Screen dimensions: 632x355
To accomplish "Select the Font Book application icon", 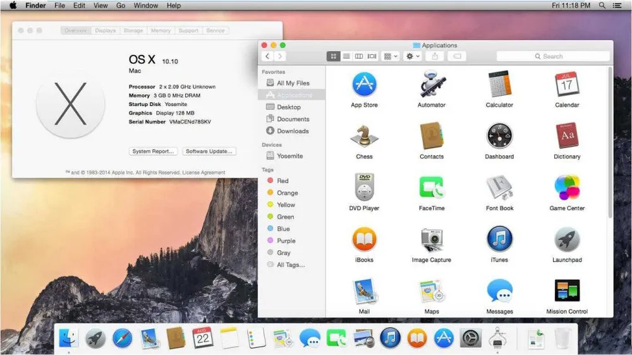I will point(499,188).
